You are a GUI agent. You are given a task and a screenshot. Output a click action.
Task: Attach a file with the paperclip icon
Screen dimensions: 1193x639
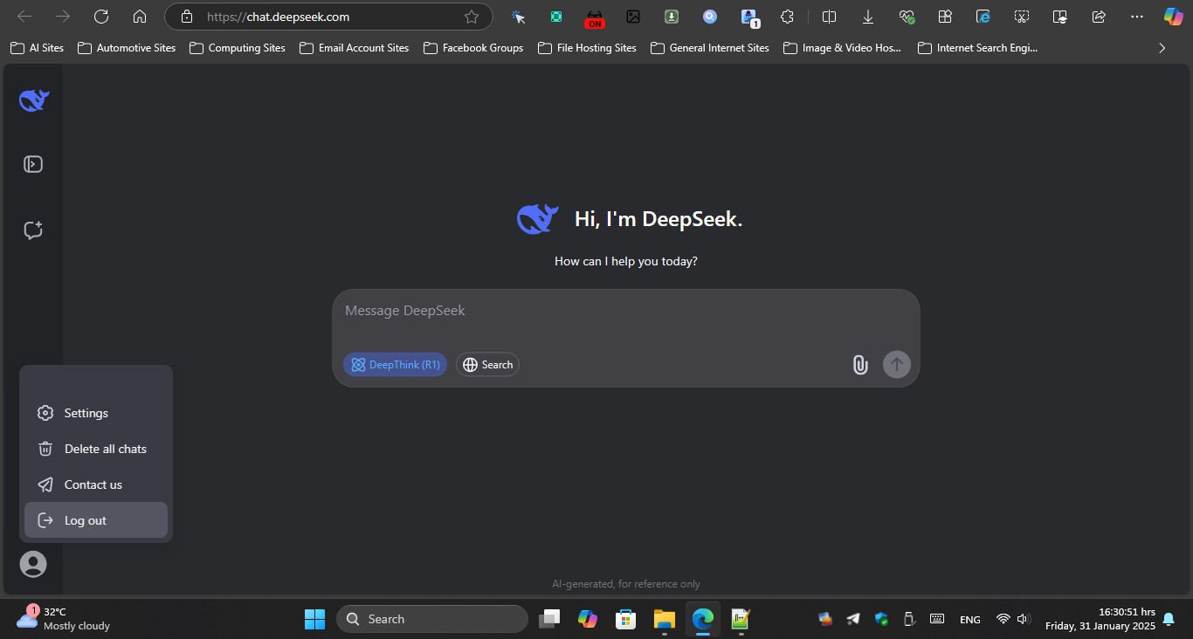click(x=860, y=365)
